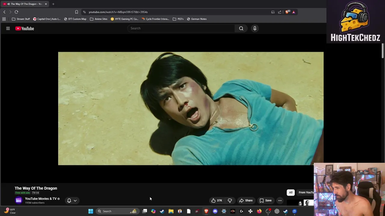Click the Windows taskbar search box
This screenshot has height=216, width=385.
point(117,211)
